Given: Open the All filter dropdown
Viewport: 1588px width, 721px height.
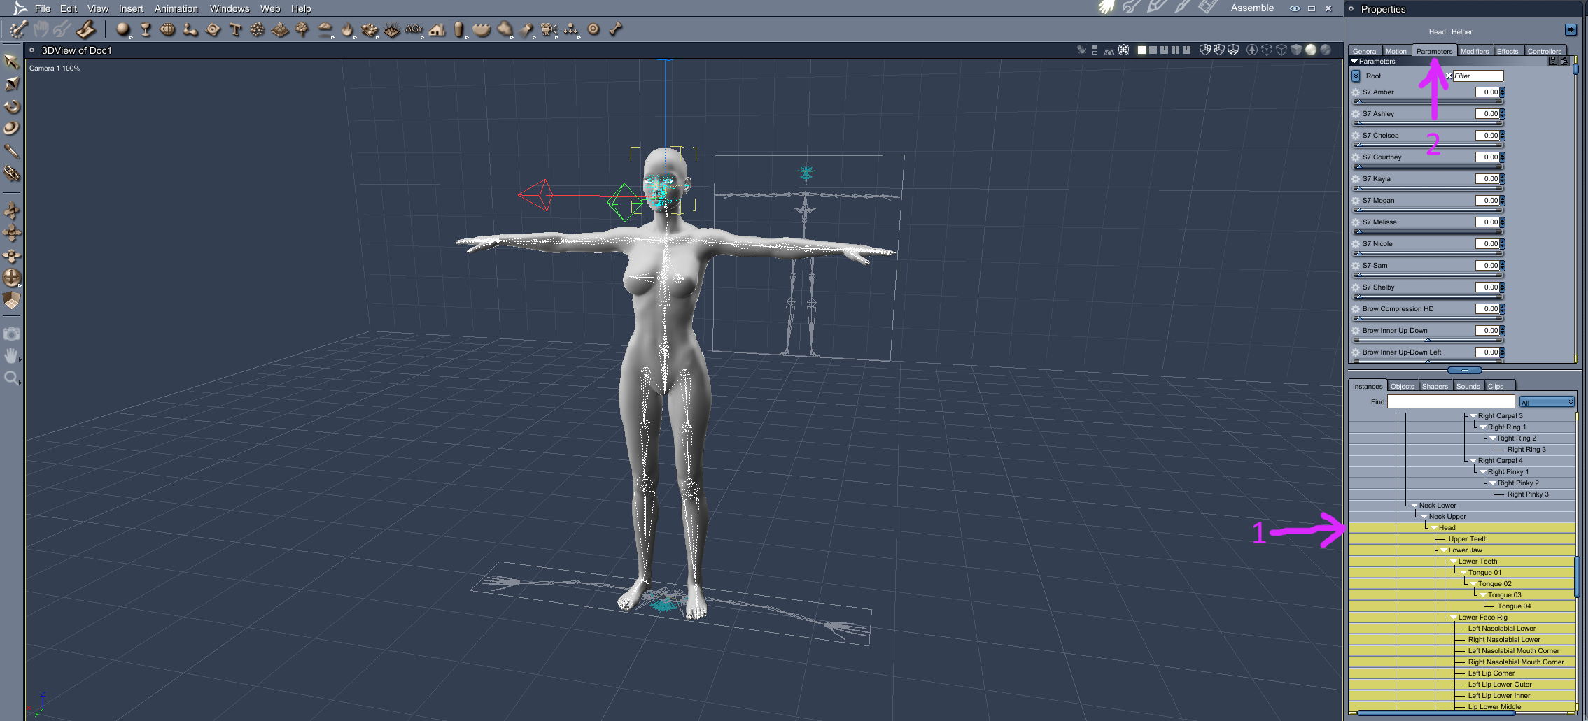Looking at the screenshot, I should (1546, 402).
